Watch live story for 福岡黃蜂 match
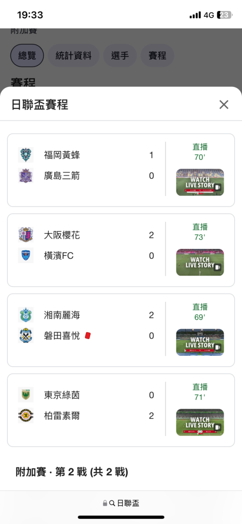This screenshot has height=524, width=242. coord(200,182)
